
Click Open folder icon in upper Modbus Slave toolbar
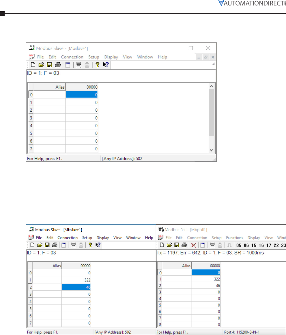tap(41, 65)
